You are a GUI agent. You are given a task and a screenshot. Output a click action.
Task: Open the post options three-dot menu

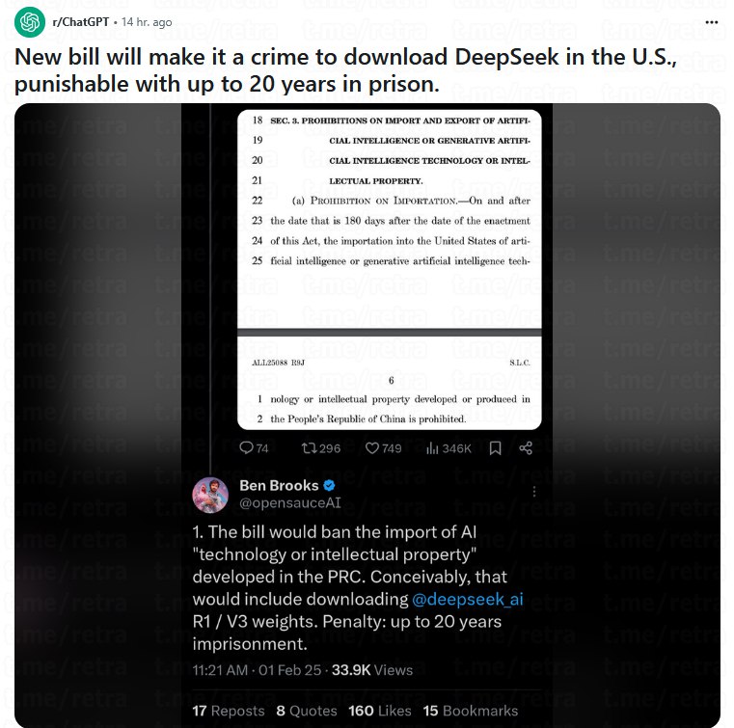pyautogui.click(x=711, y=22)
